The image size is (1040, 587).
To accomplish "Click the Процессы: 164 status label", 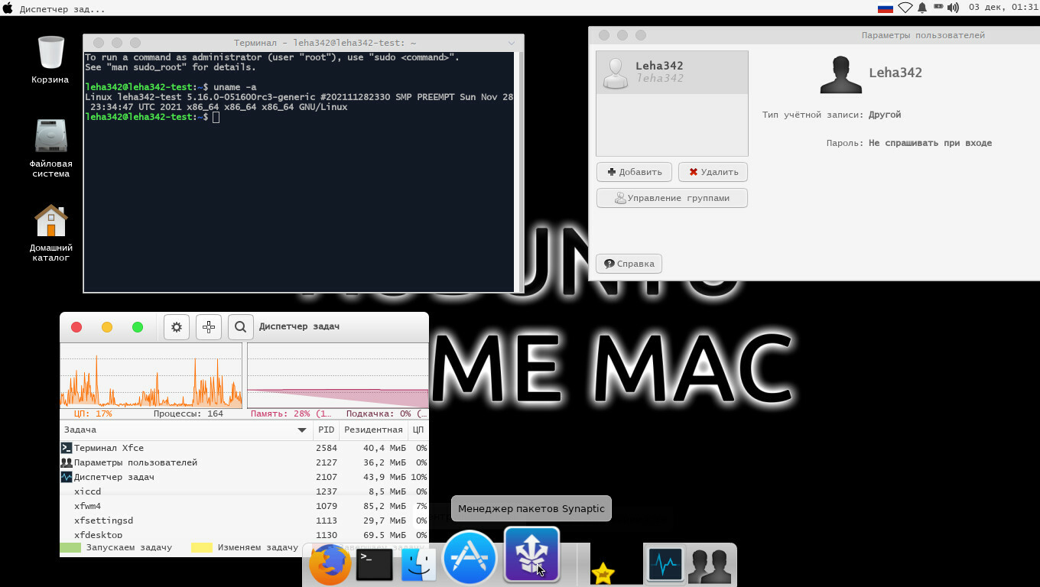I will coord(188,413).
